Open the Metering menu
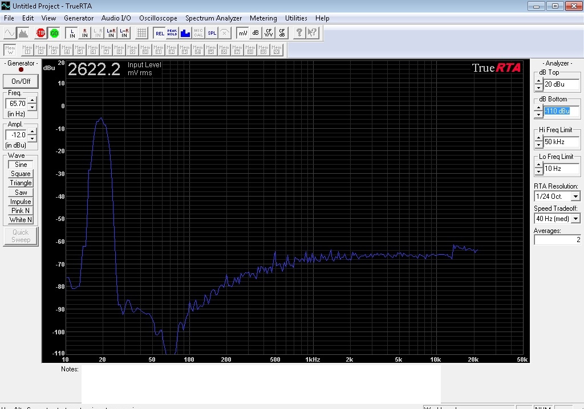The width and height of the screenshot is (584, 409). [x=263, y=18]
